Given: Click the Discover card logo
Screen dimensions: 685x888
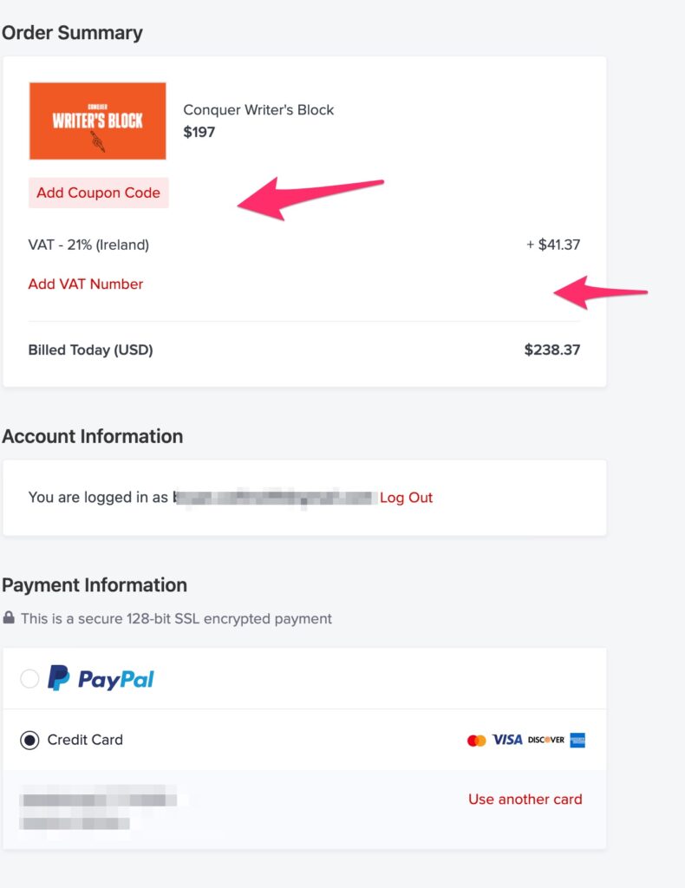Looking at the screenshot, I should pyautogui.click(x=546, y=740).
